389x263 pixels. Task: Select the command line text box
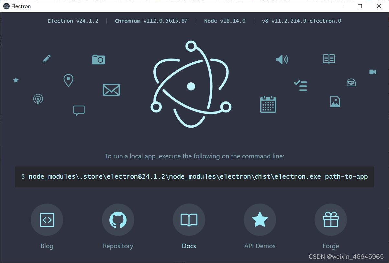[194, 176]
